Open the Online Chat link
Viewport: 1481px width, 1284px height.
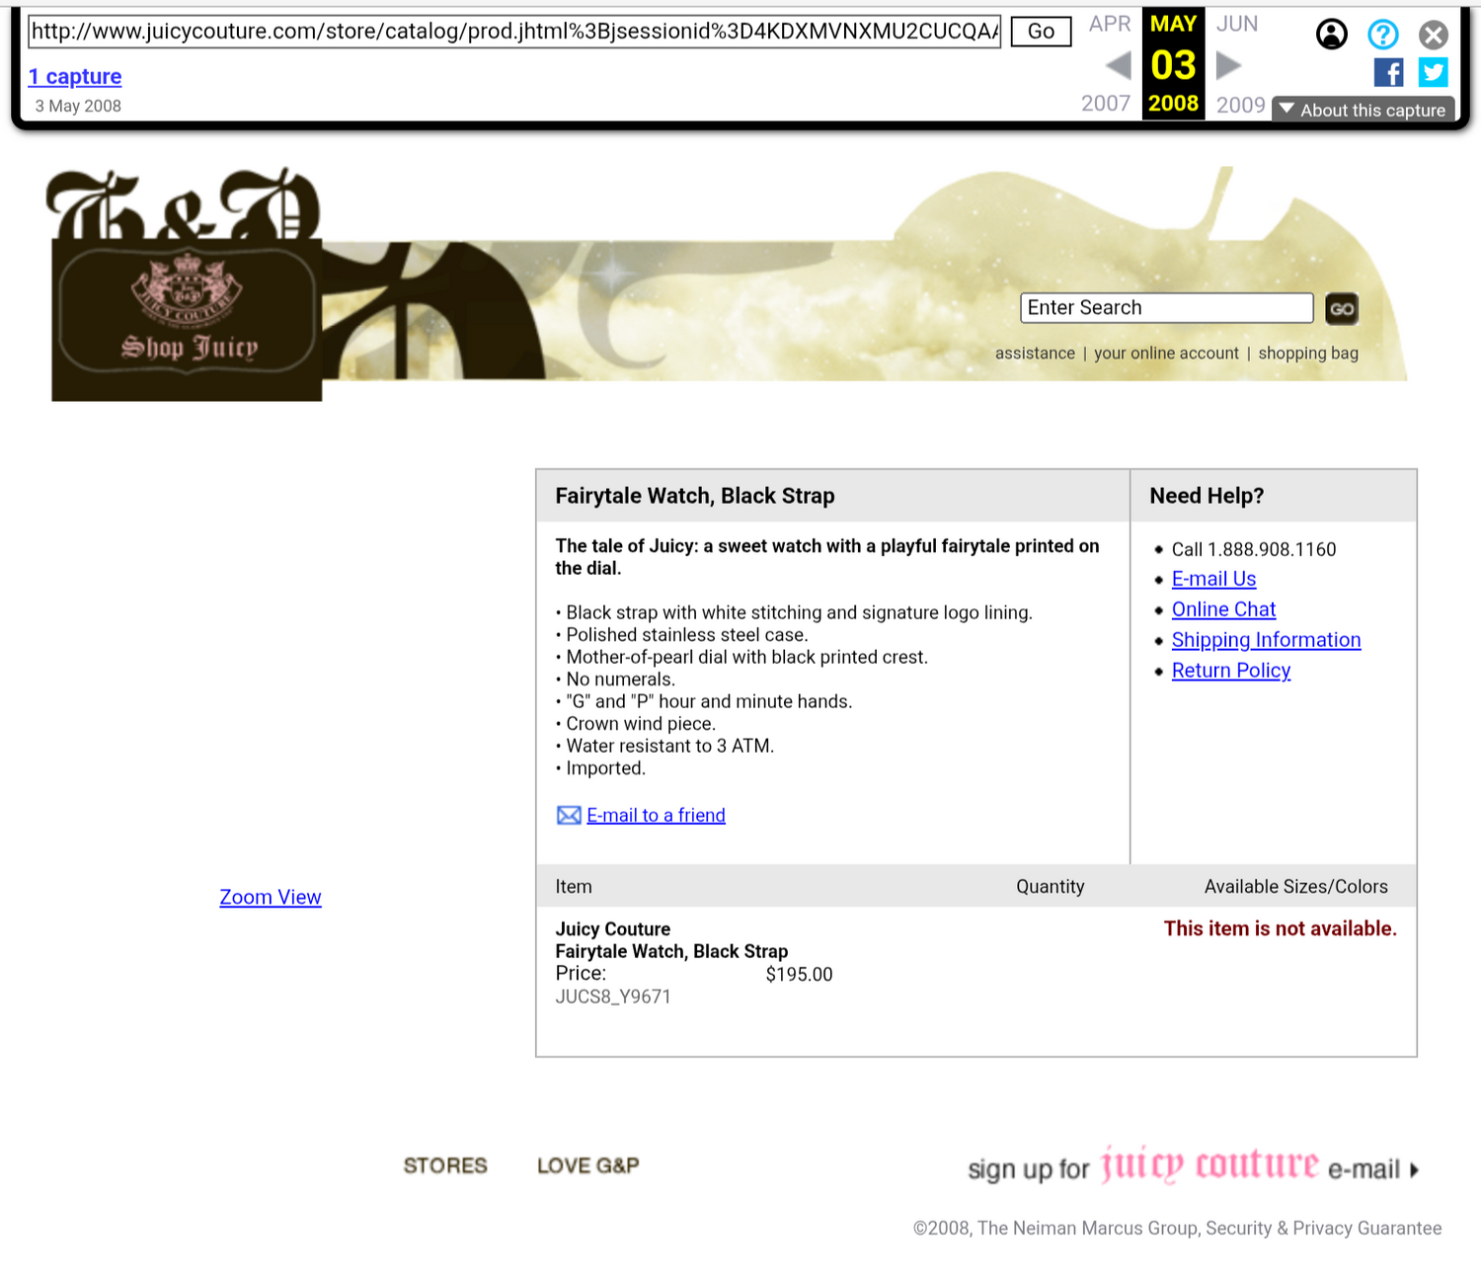point(1223,610)
